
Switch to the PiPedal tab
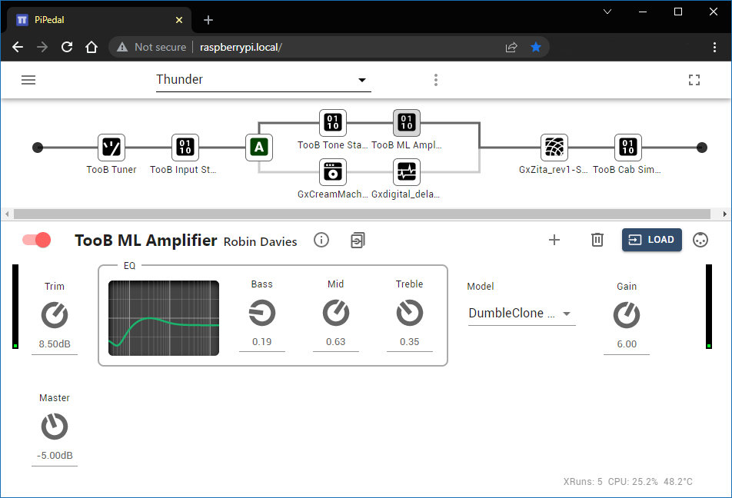[x=98, y=20]
